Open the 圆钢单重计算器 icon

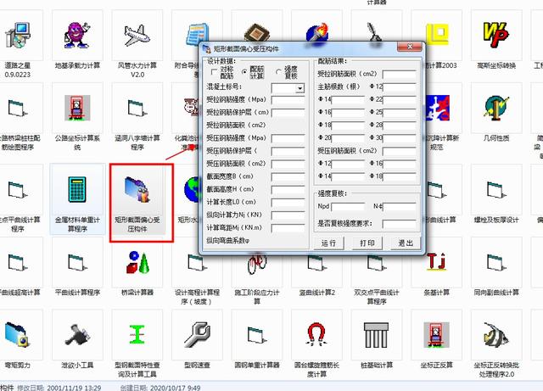click(x=257, y=334)
